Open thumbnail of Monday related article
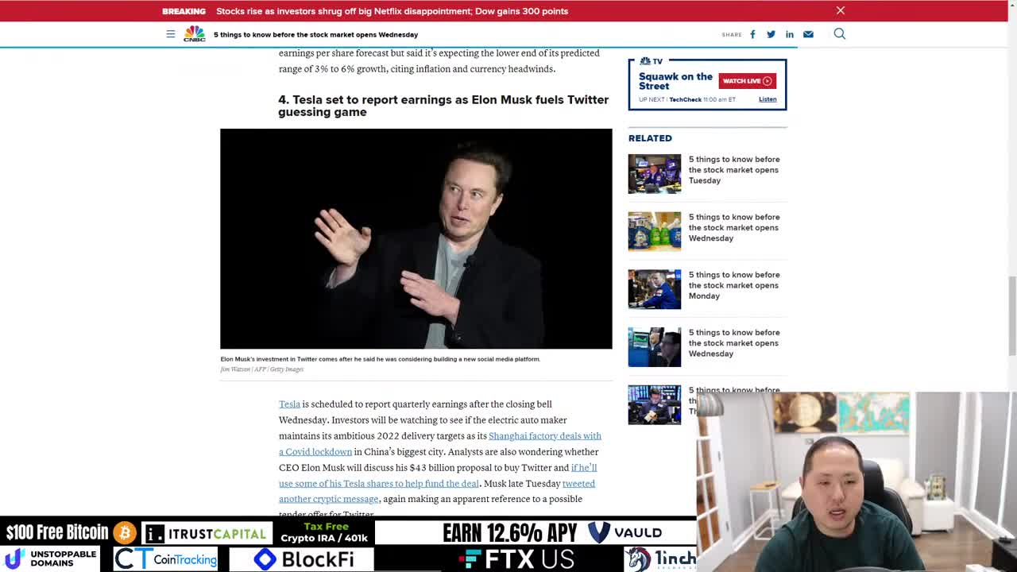 pyautogui.click(x=655, y=289)
